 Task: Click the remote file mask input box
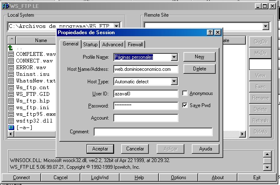[x=260, y=64]
